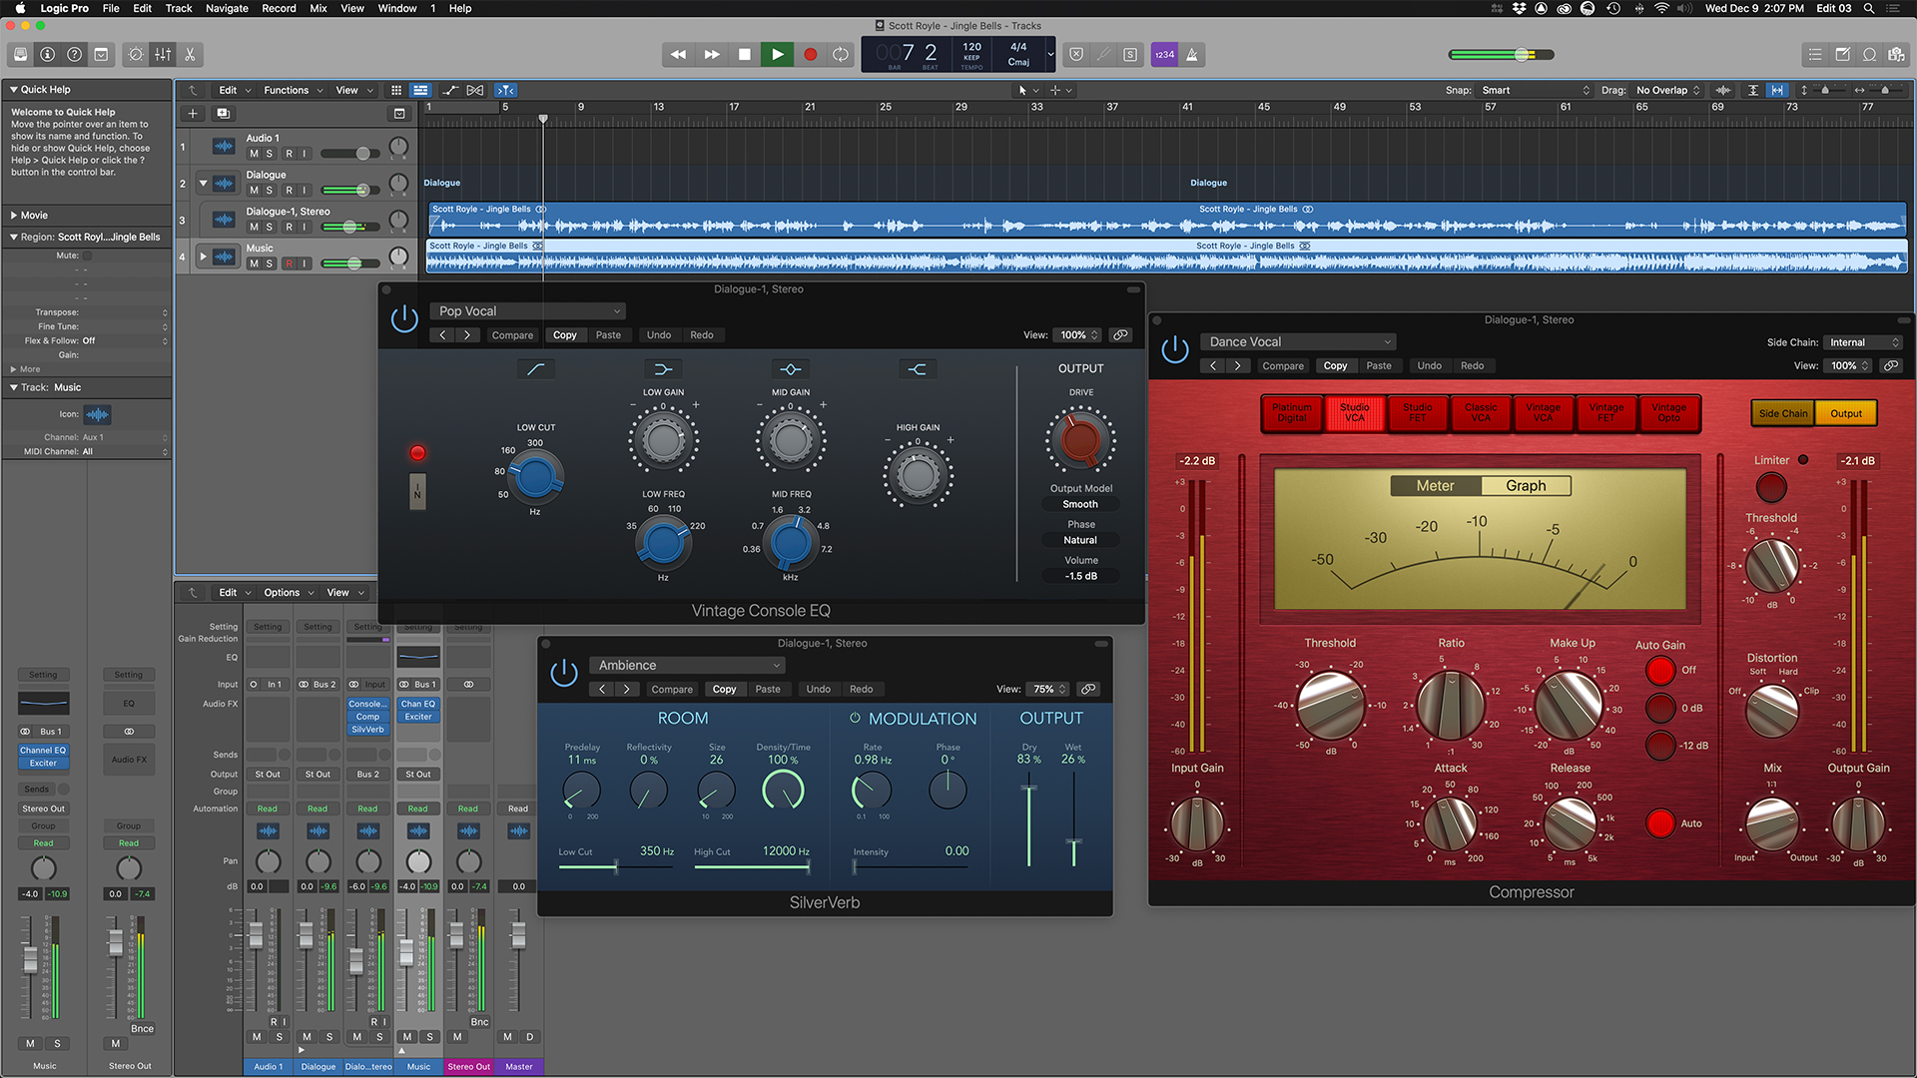
Task: Open the Scissors editors button
Action: pos(190,55)
